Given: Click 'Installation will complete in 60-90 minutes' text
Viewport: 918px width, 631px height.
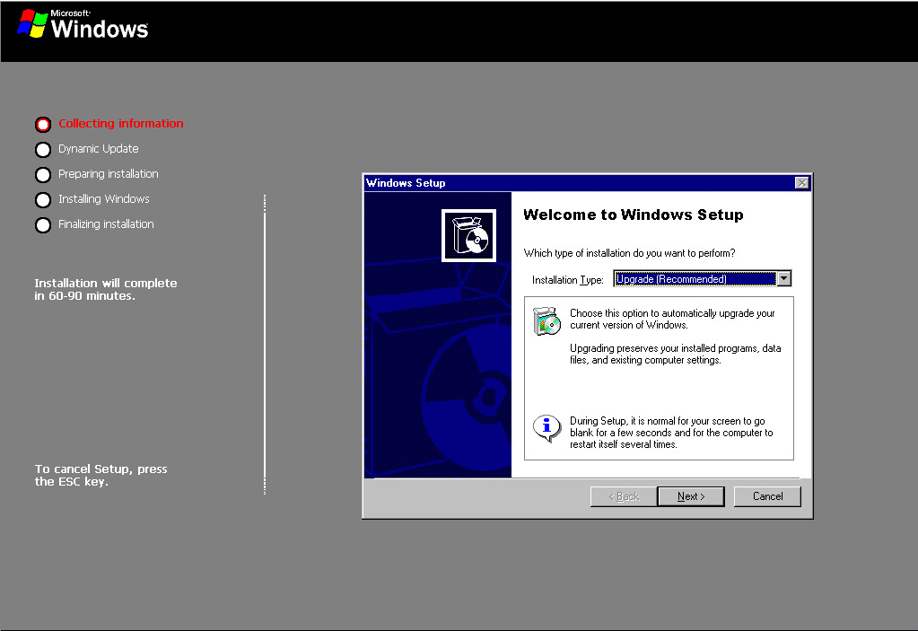Looking at the screenshot, I should (105, 289).
